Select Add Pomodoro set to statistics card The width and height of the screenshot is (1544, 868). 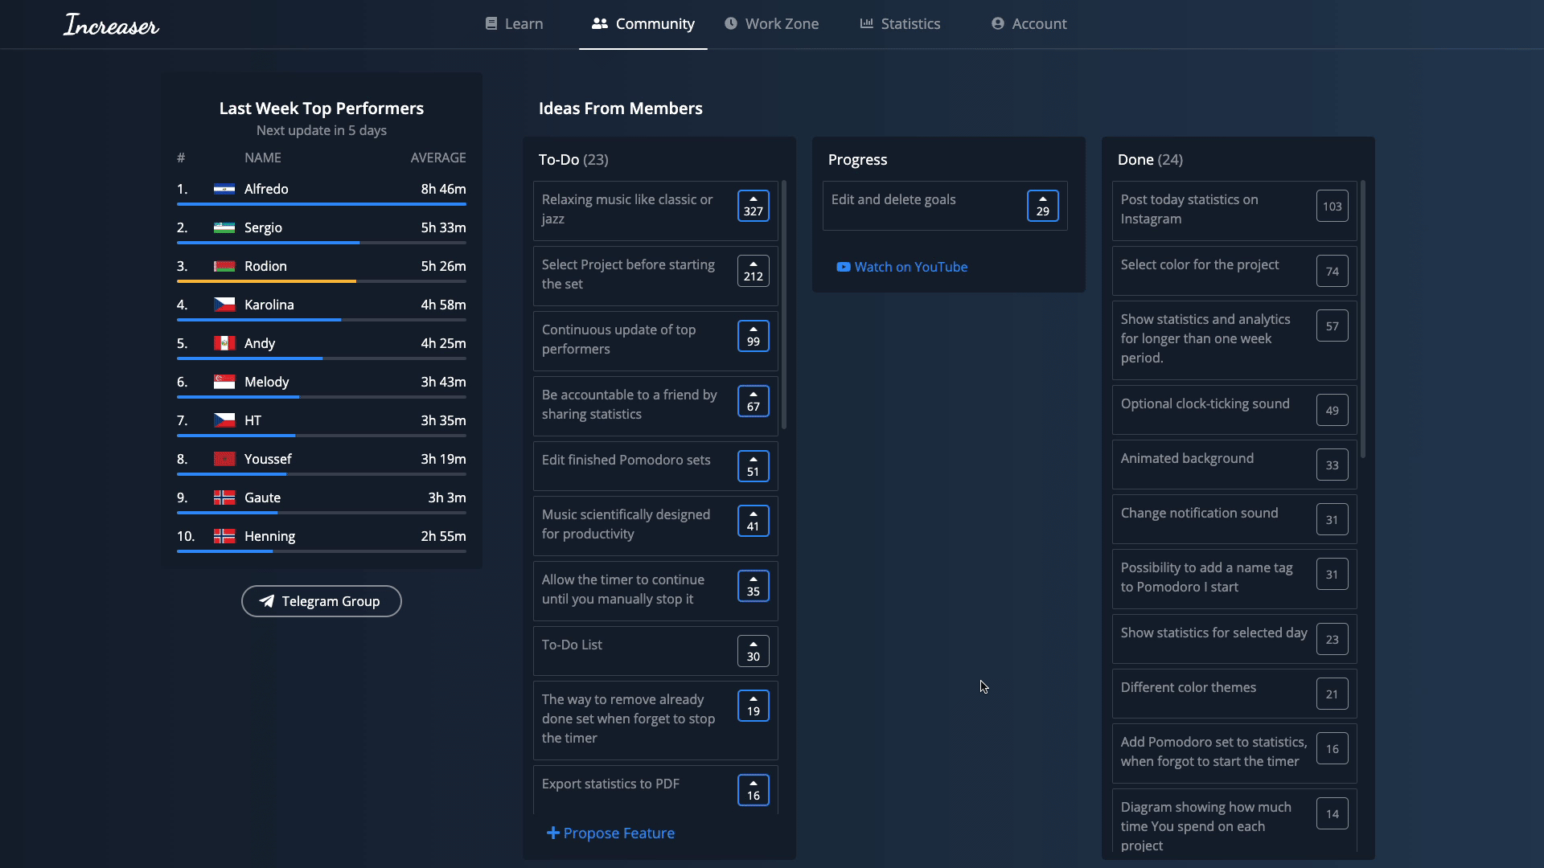tap(1234, 753)
